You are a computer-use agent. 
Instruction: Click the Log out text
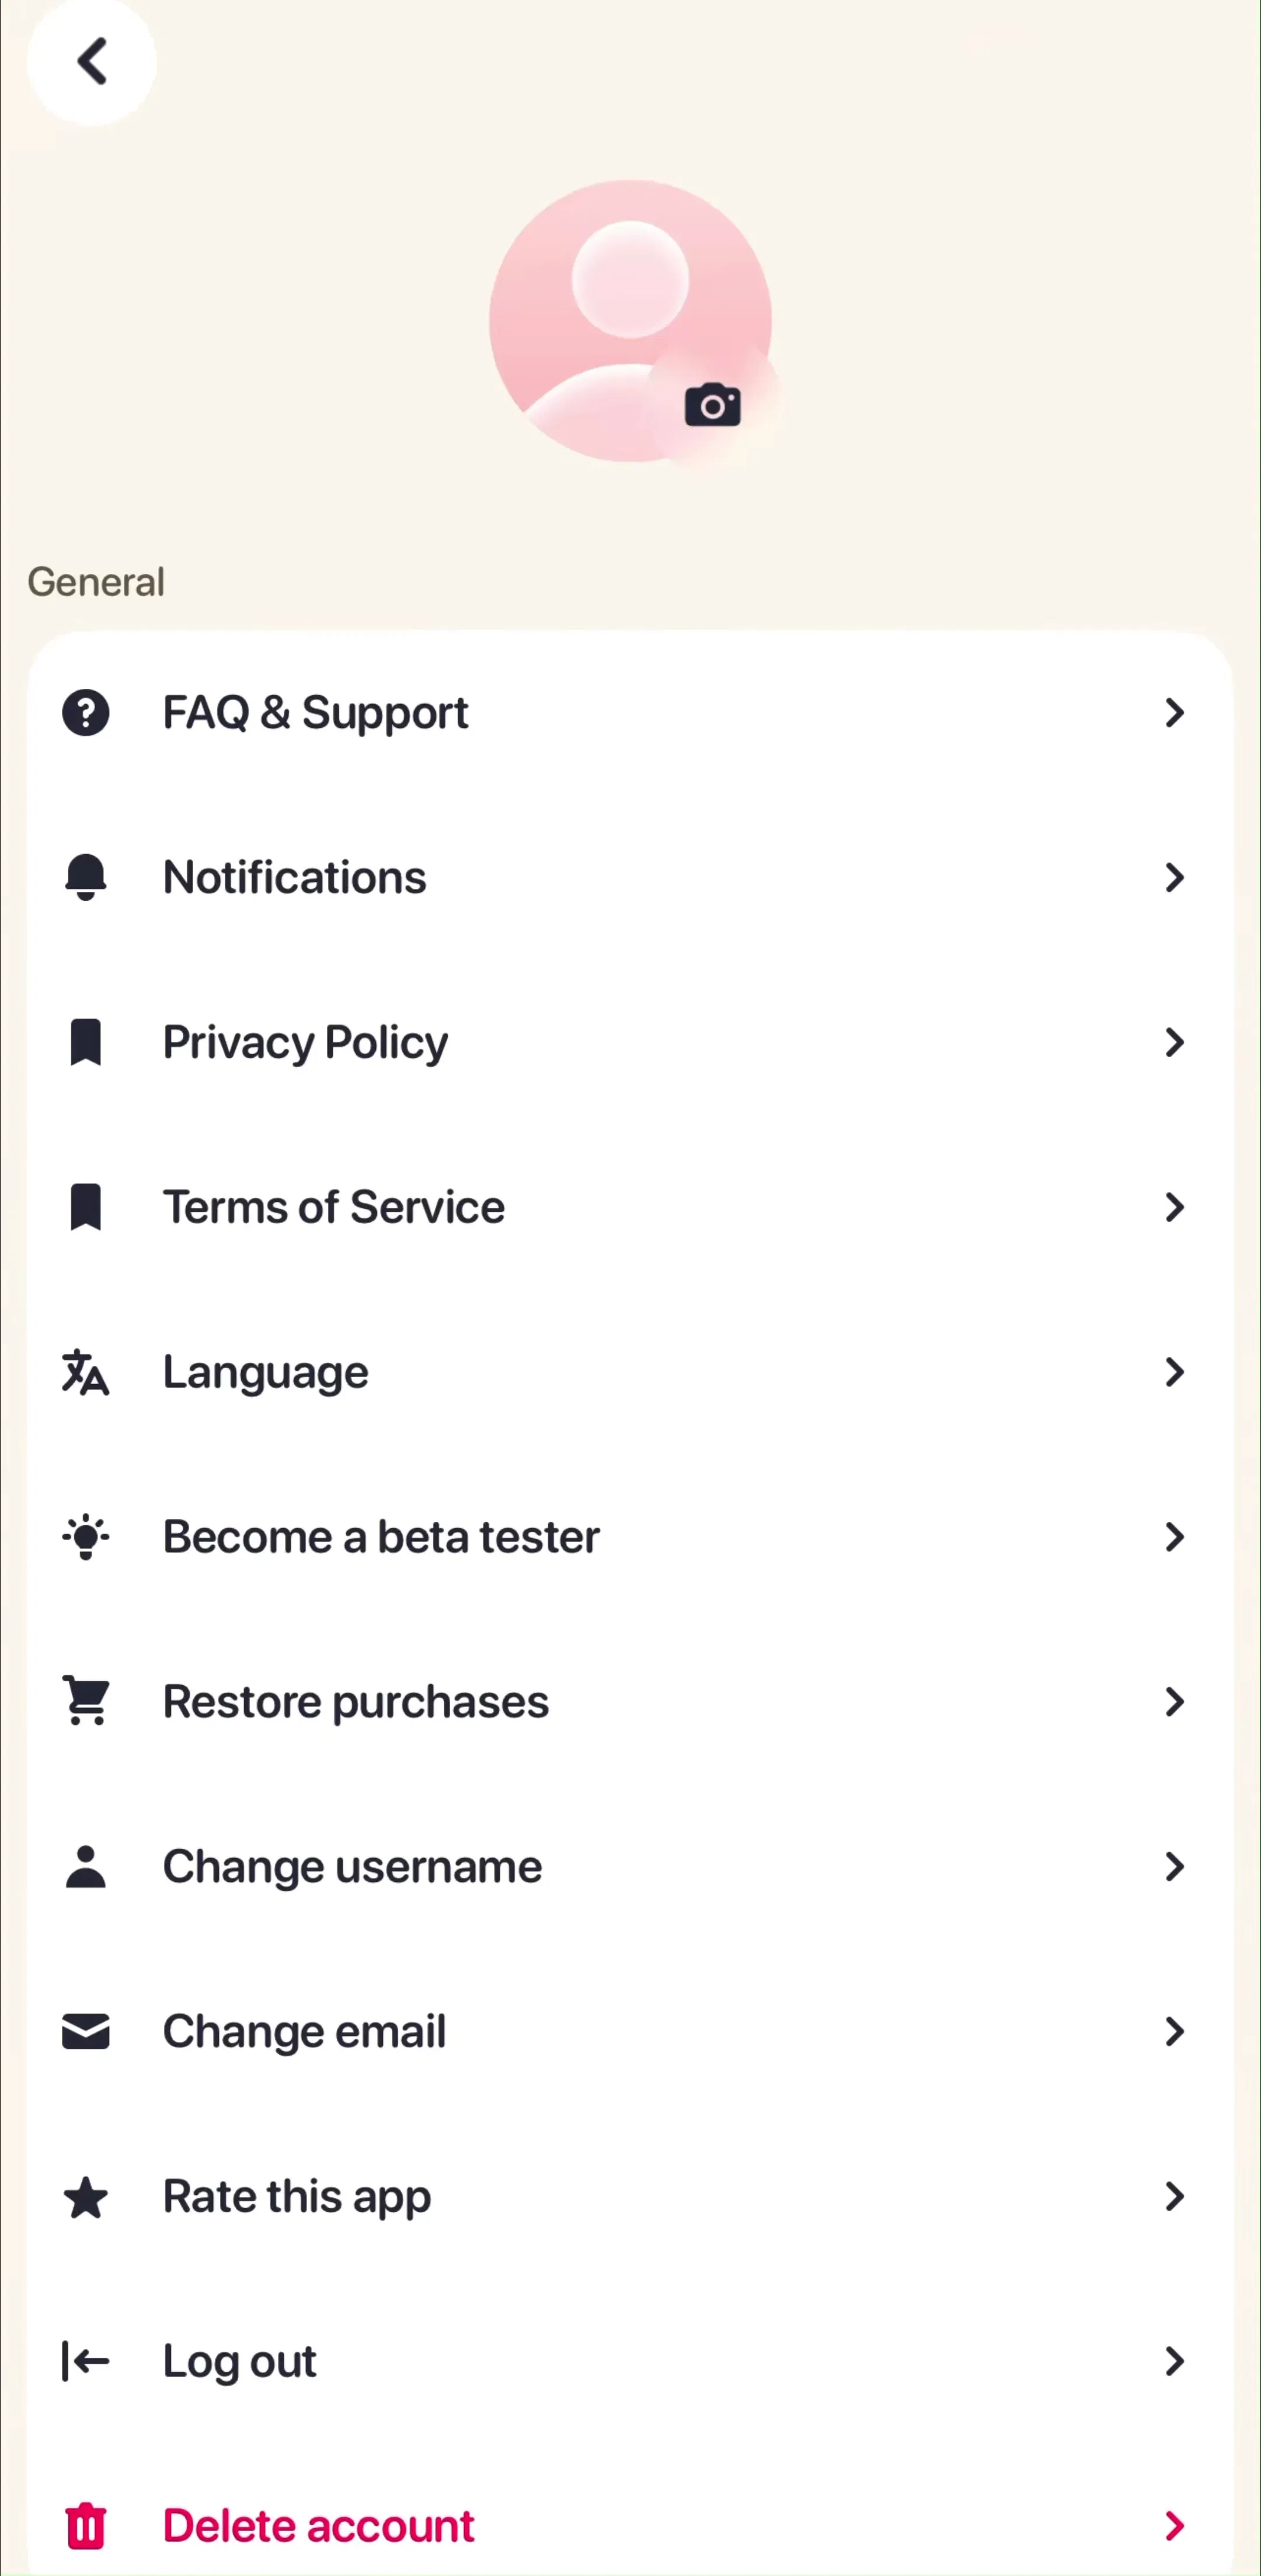[239, 2362]
